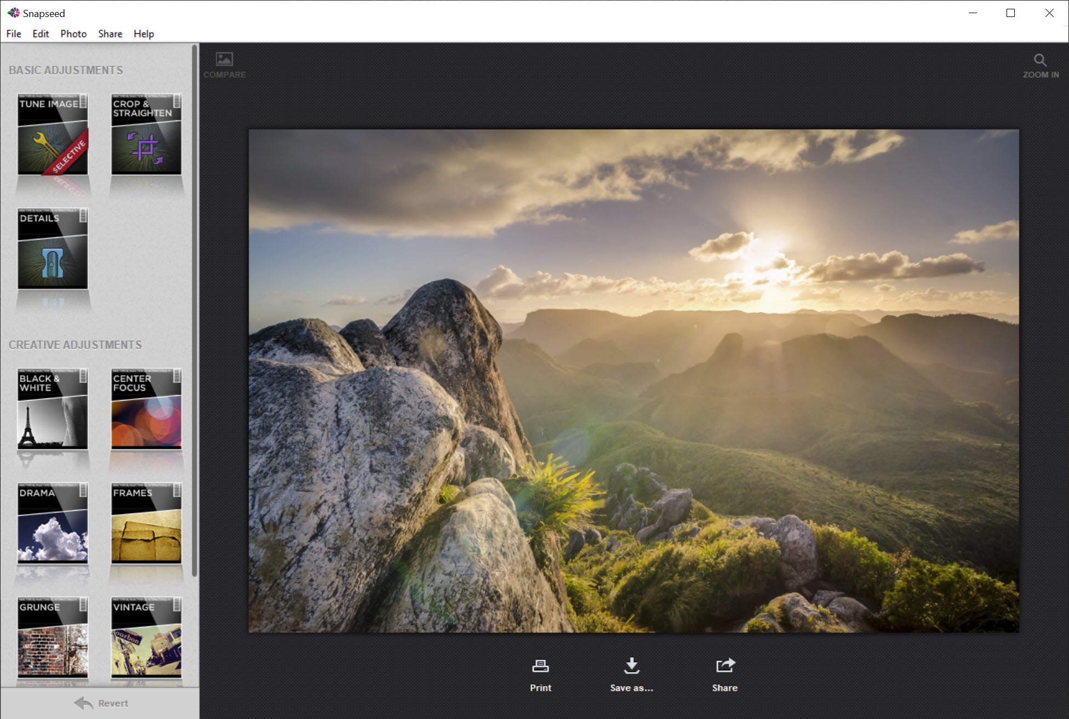Click Zoom In on the image
This screenshot has width=1069, height=719.
pyautogui.click(x=1041, y=64)
